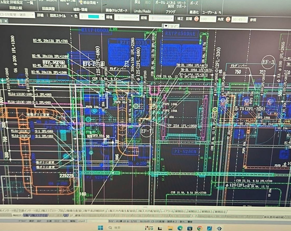
Task: Click the 角度 round toggle icon
Action: 228,19
